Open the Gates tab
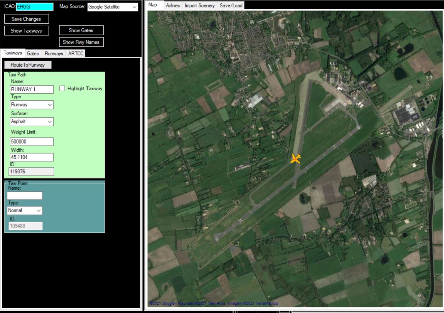The height and width of the screenshot is (313, 444). [33, 53]
